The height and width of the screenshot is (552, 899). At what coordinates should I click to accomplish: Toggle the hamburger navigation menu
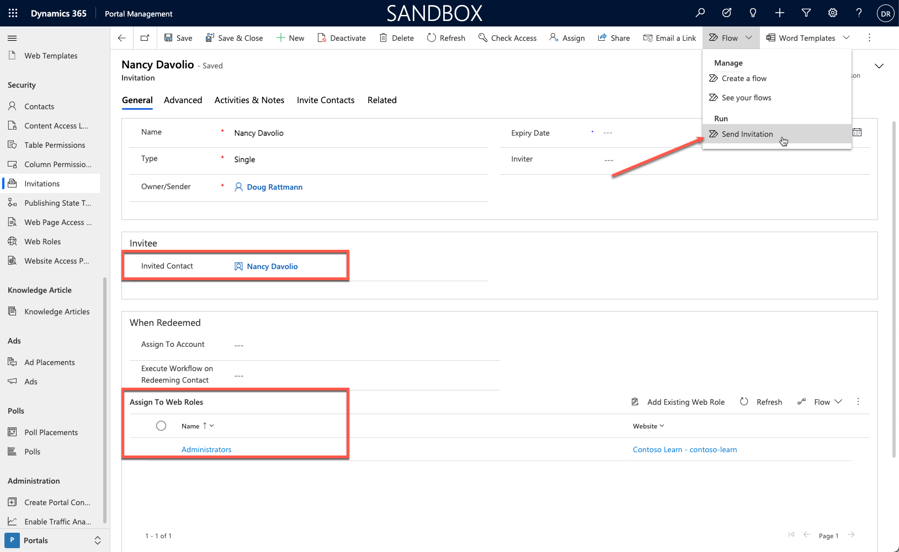click(x=12, y=38)
